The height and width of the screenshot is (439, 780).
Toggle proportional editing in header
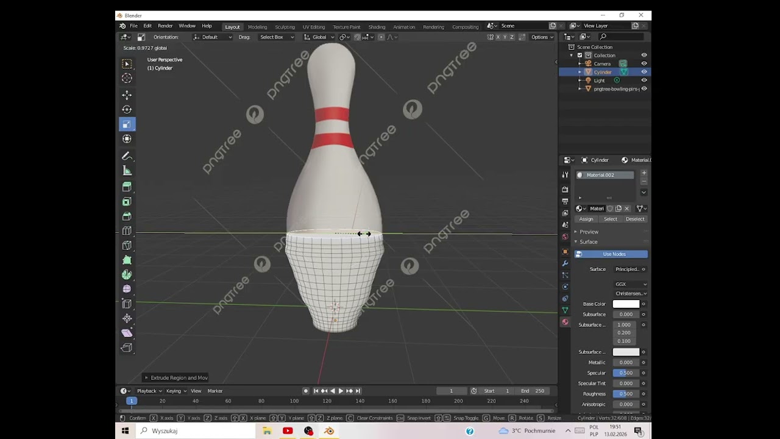click(381, 37)
